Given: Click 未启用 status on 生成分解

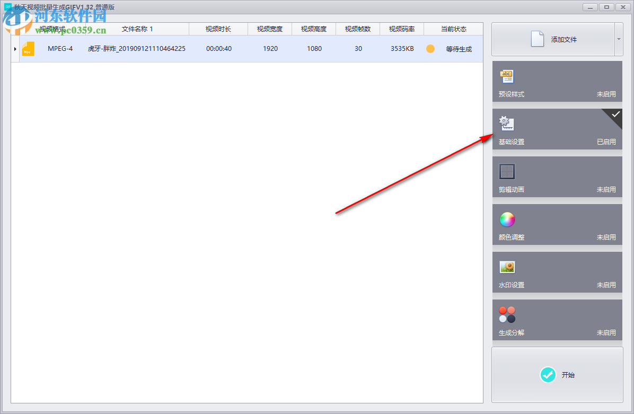Looking at the screenshot, I should point(606,333).
